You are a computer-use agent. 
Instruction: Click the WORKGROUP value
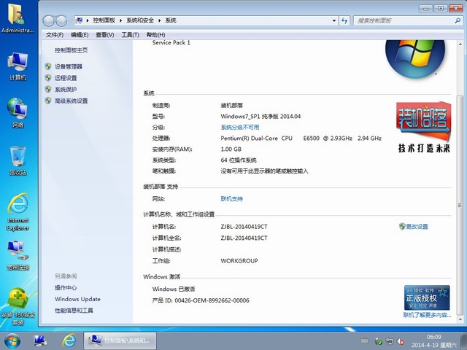(x=239, y=261)
